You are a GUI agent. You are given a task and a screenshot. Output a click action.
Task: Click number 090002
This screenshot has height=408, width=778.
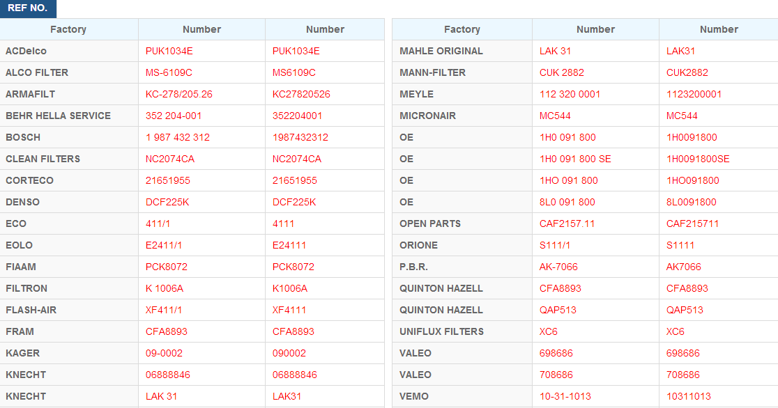[x=289, y=353]
